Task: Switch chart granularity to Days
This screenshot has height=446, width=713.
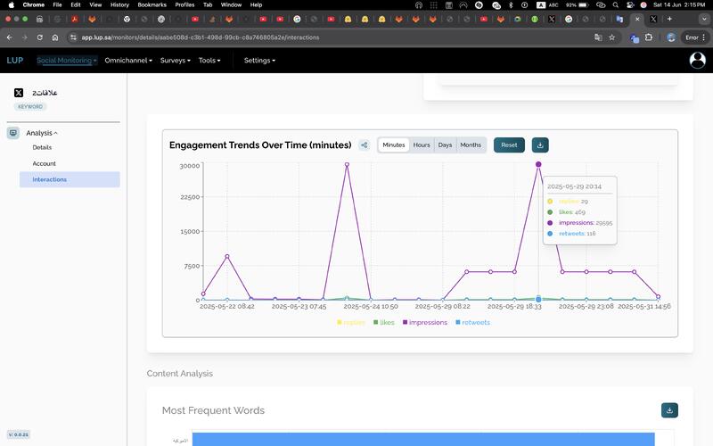Action: 445,145
